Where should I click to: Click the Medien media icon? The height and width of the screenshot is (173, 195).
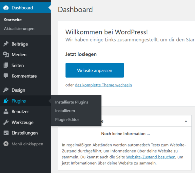[x=6, y=55]
